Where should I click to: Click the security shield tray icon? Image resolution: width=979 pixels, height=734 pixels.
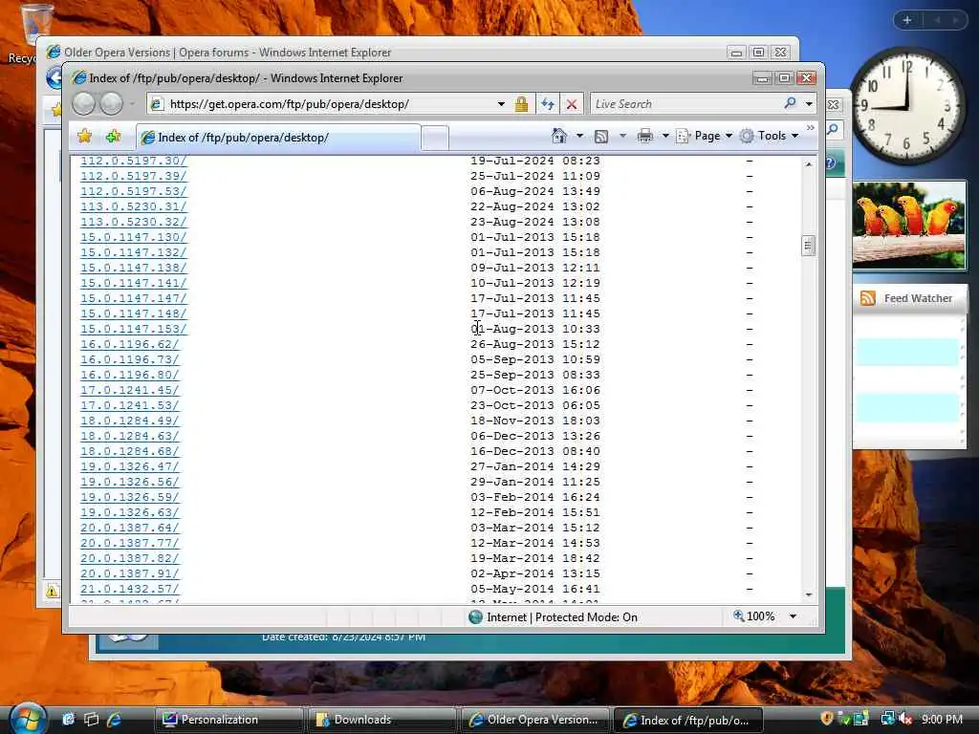pyautogui.click(x=827, y=719)
